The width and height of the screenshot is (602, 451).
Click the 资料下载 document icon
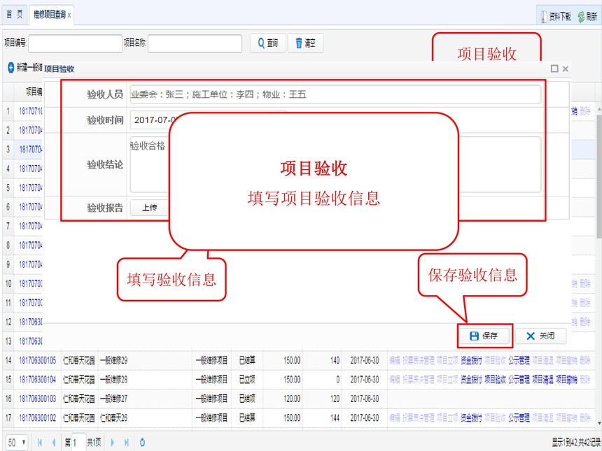544,17
